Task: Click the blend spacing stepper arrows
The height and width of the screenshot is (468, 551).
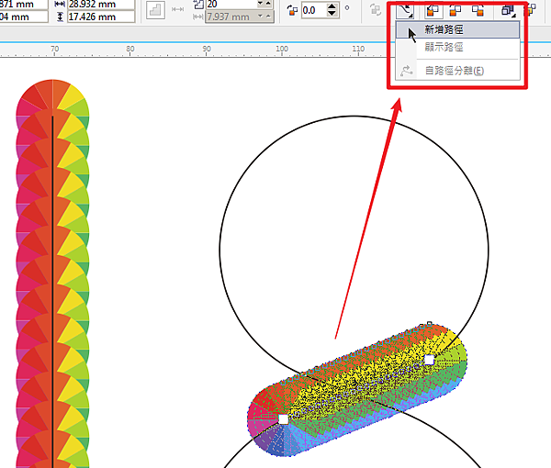Action: pyautogui.click(x=265, y=17)
